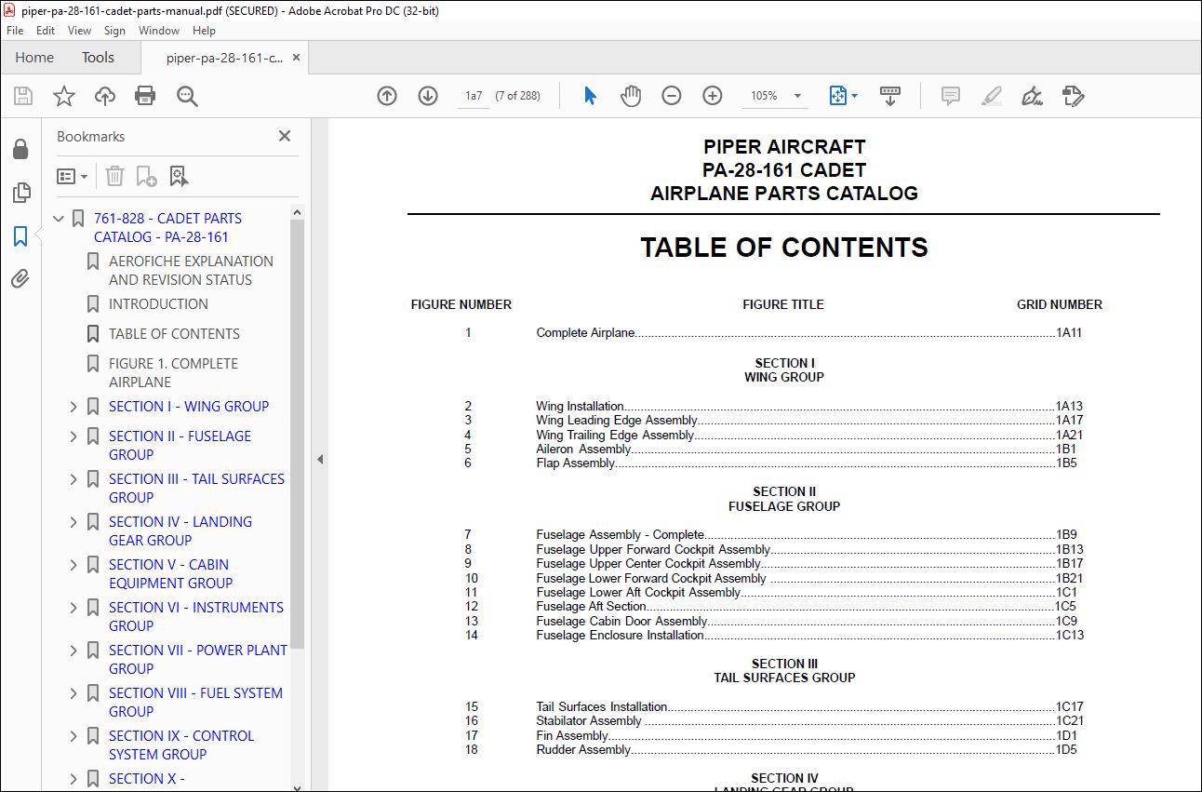Open the View menu
Screen dimensions: 1202x792
click(x=80, y=31)
